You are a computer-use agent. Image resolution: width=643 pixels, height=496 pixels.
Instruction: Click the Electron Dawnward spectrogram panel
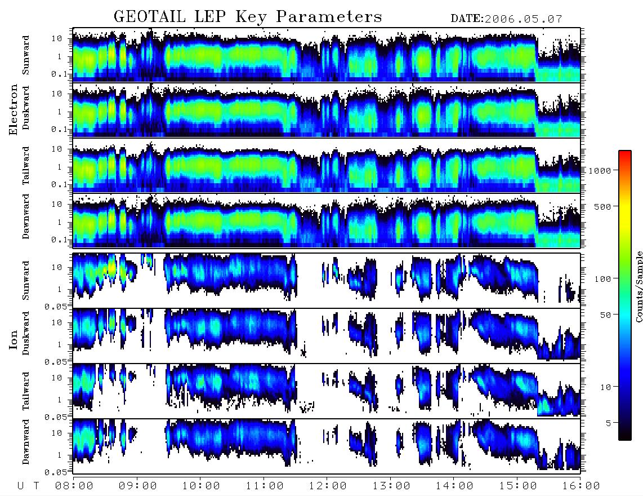[327, 220]
